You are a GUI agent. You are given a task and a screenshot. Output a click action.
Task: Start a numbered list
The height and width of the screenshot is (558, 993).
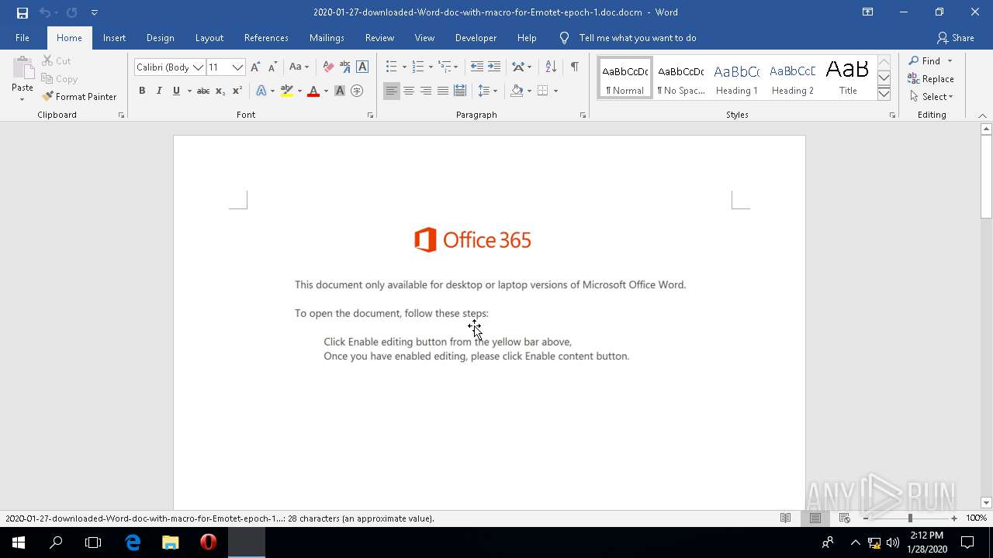418,67
